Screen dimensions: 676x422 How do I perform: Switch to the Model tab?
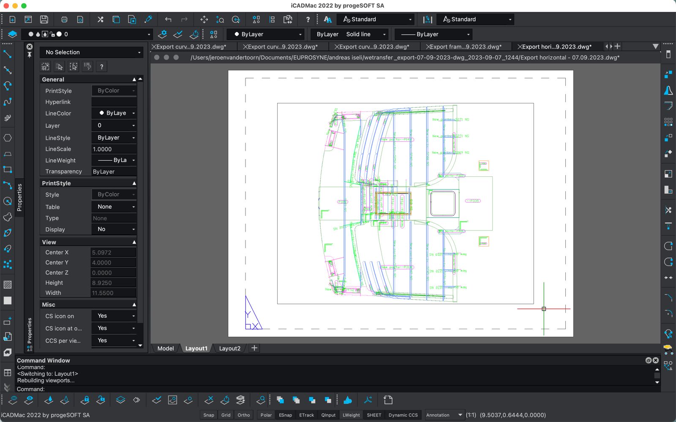pyautogui.click(x=165, y=349)
